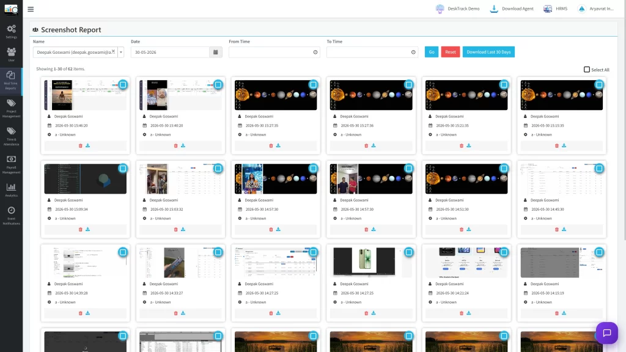Select checkbox on 15:46:20 screenshot card

tap(123, 84)
